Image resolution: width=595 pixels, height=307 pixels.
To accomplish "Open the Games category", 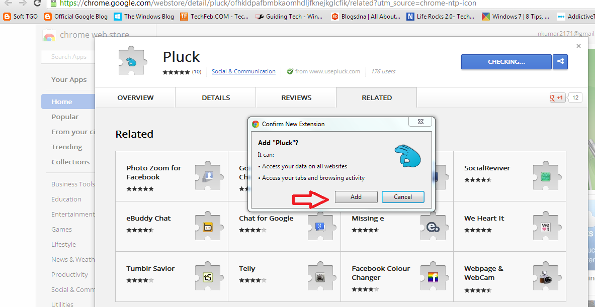I will (x=61, y=229).
